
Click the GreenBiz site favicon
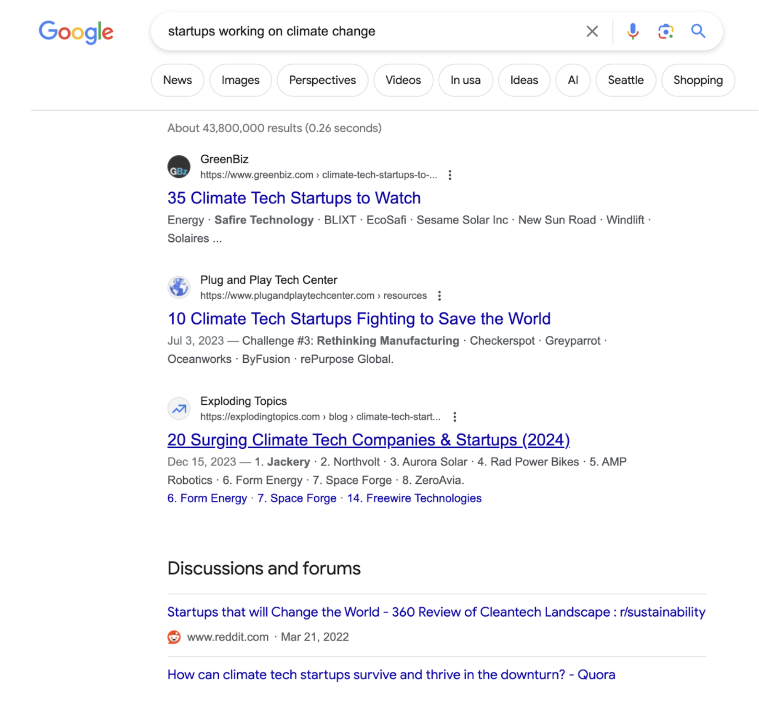(x=179, y=167)
